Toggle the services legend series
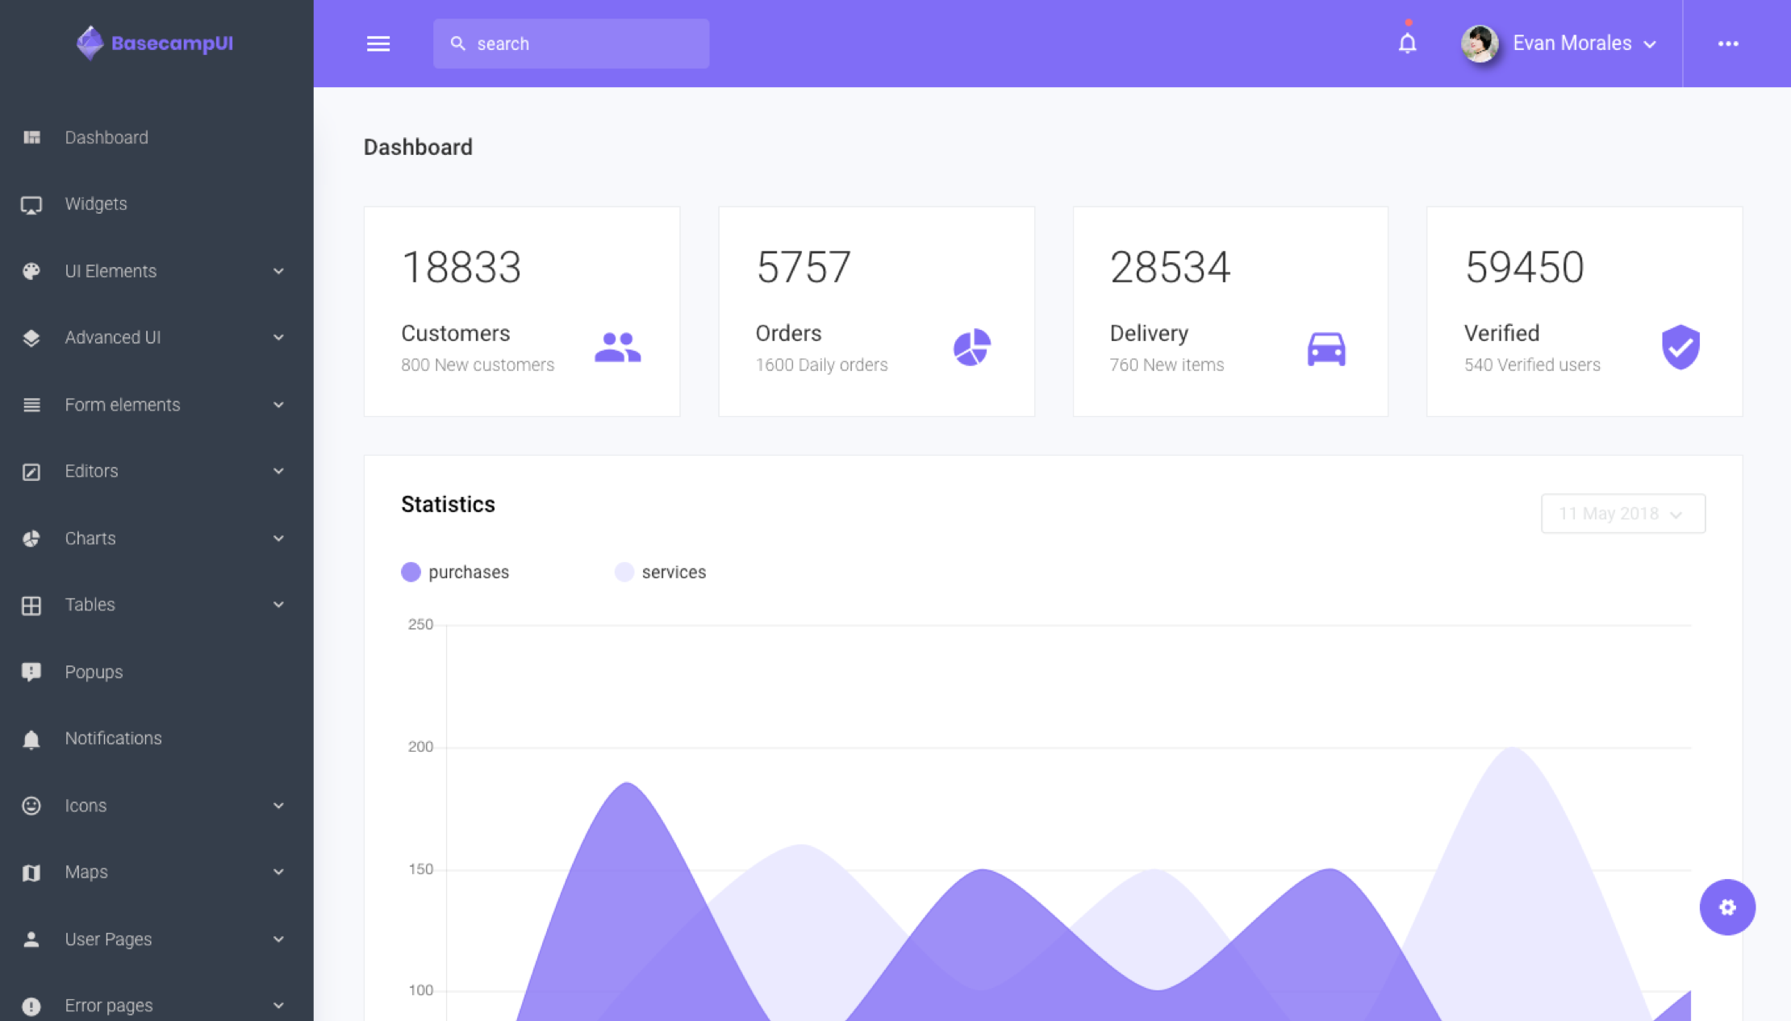This screenshot has height=1021, width=1791. (x=660, y=572)
